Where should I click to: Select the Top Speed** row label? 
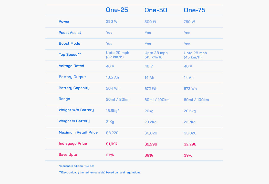point(70,55)
